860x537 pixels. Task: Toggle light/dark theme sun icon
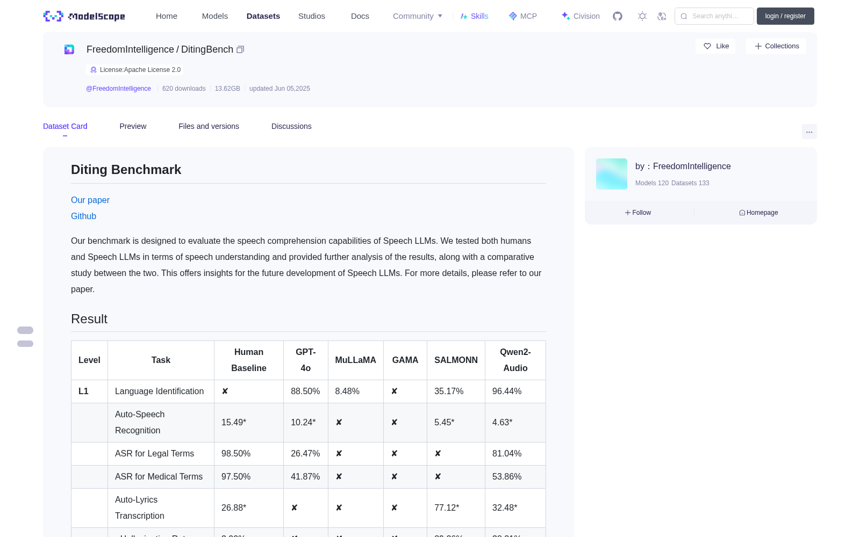click(x=642, y=16)
